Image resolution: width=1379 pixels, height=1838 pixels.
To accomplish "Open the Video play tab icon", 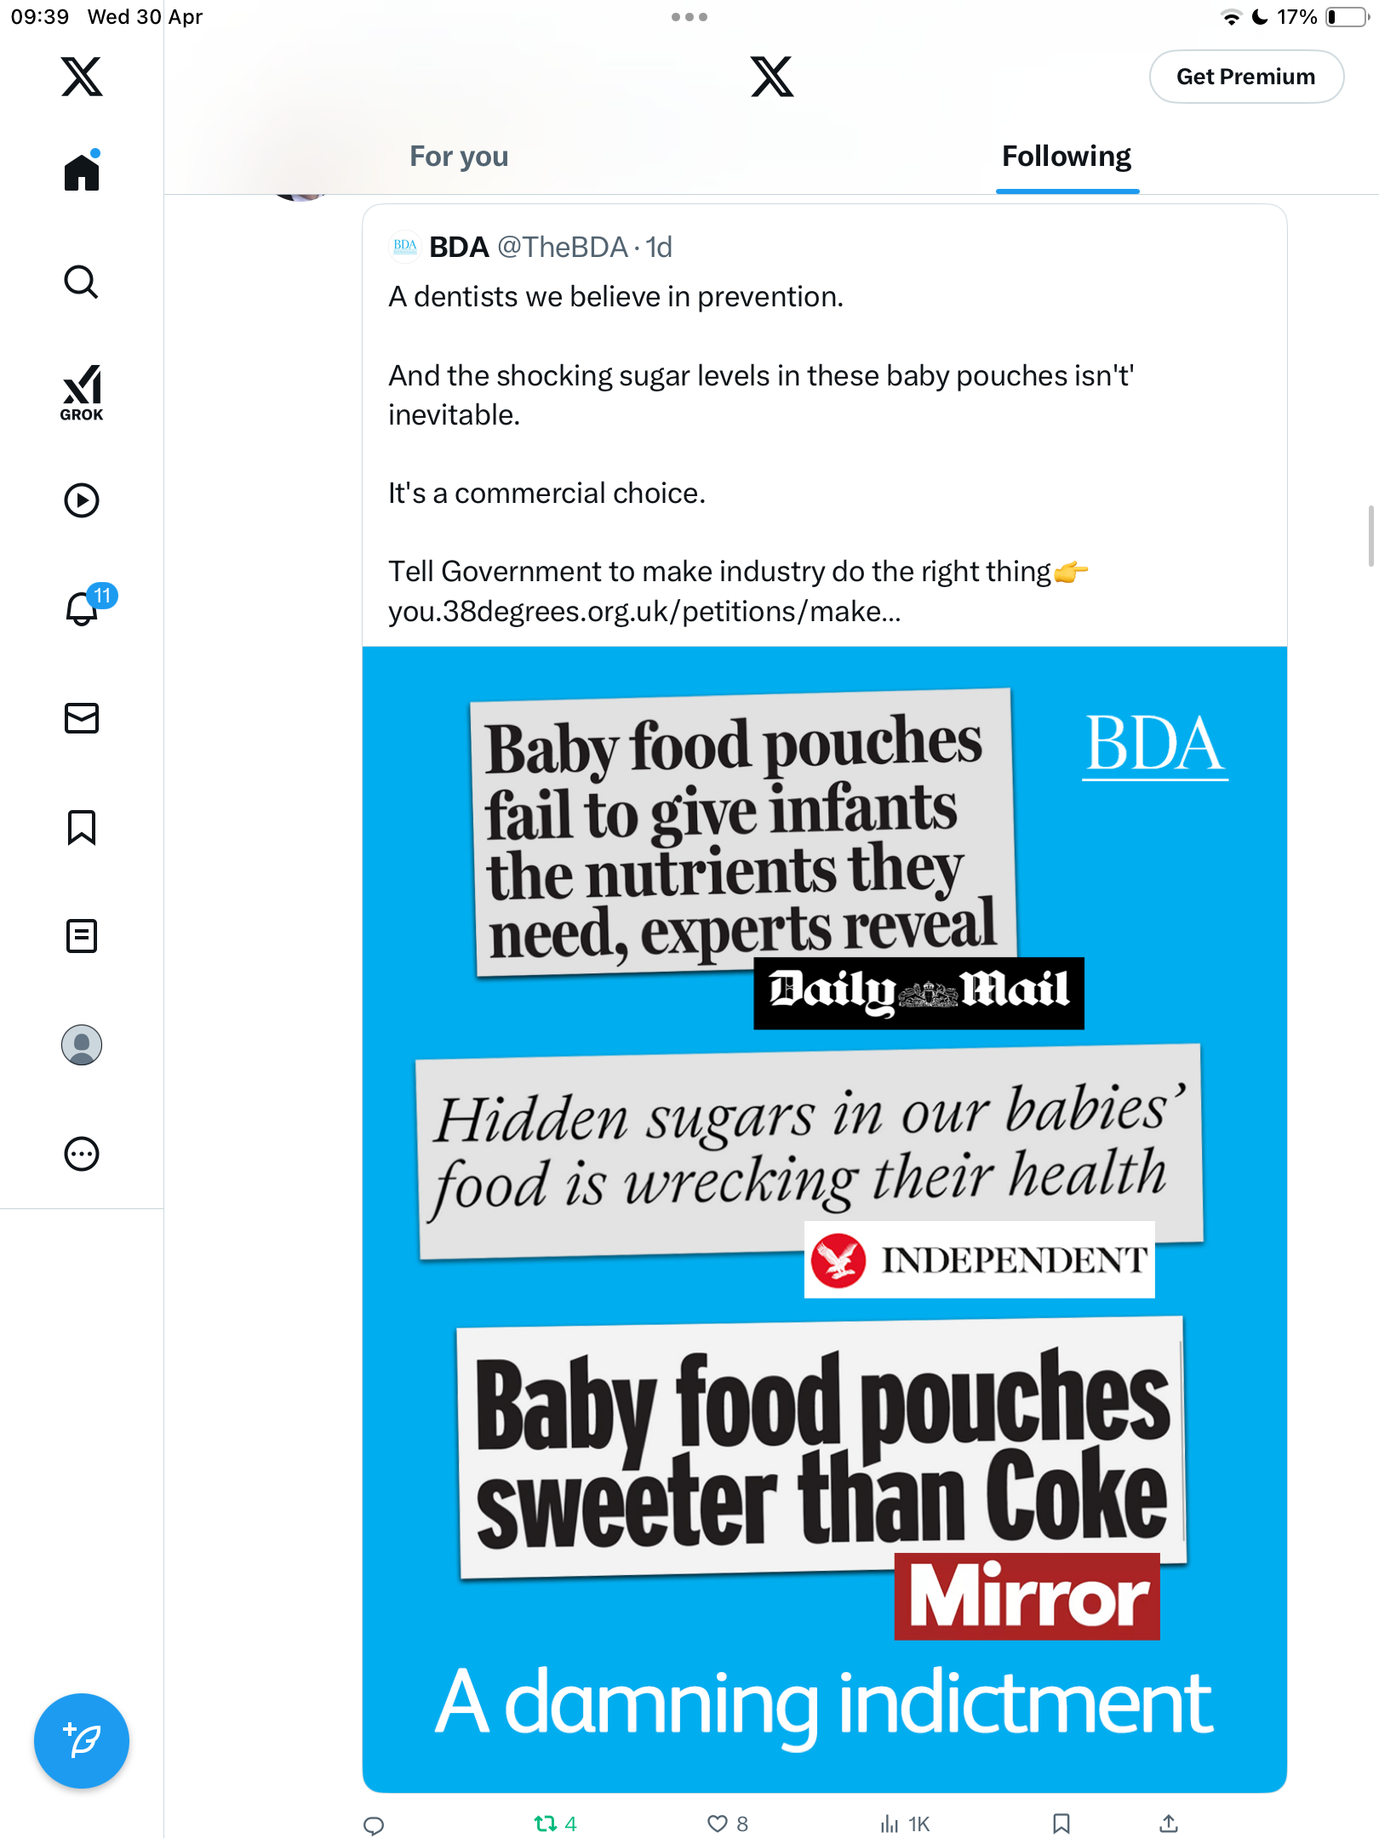I will click(82, 500).
